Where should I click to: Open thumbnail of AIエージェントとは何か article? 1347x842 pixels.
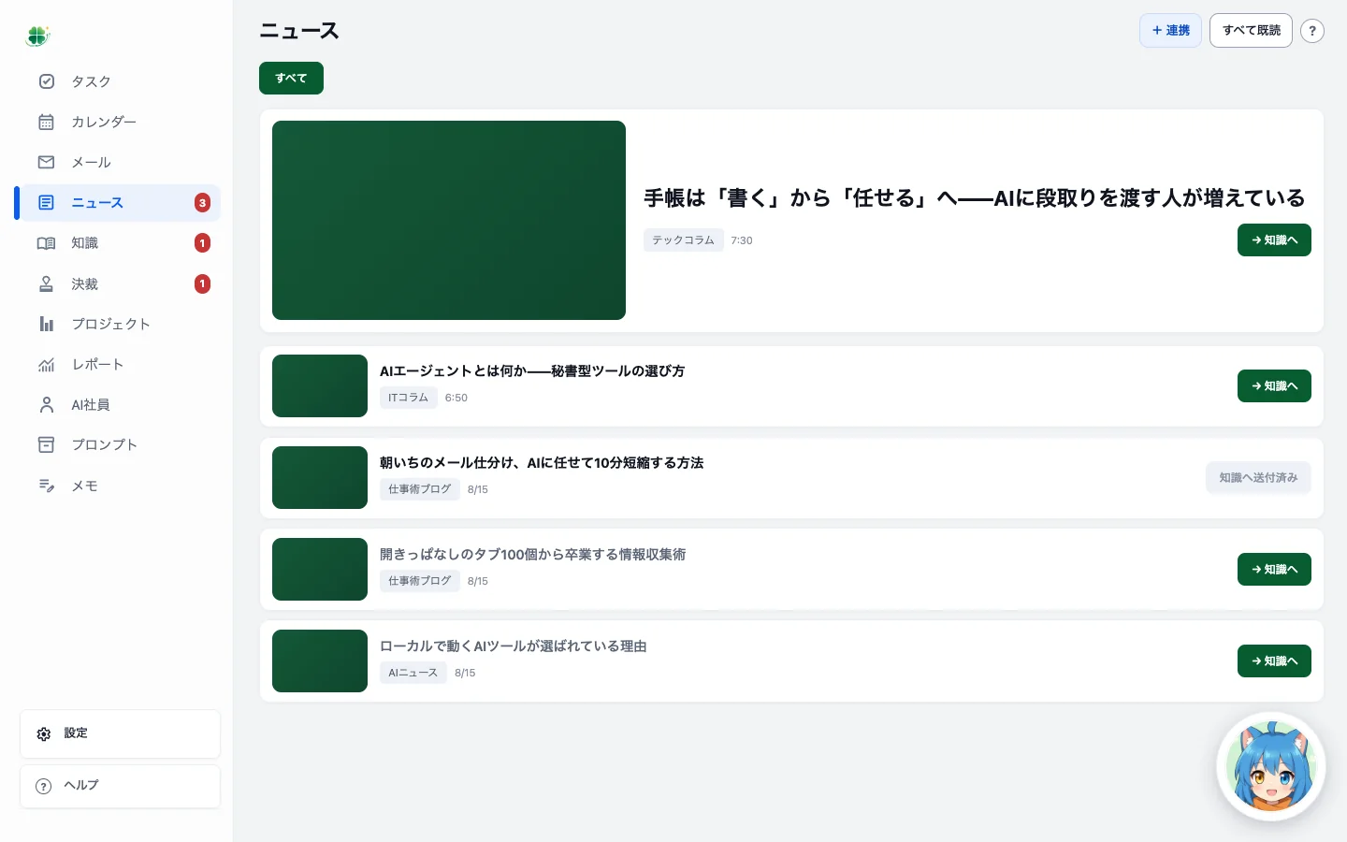tap(320, 386)
